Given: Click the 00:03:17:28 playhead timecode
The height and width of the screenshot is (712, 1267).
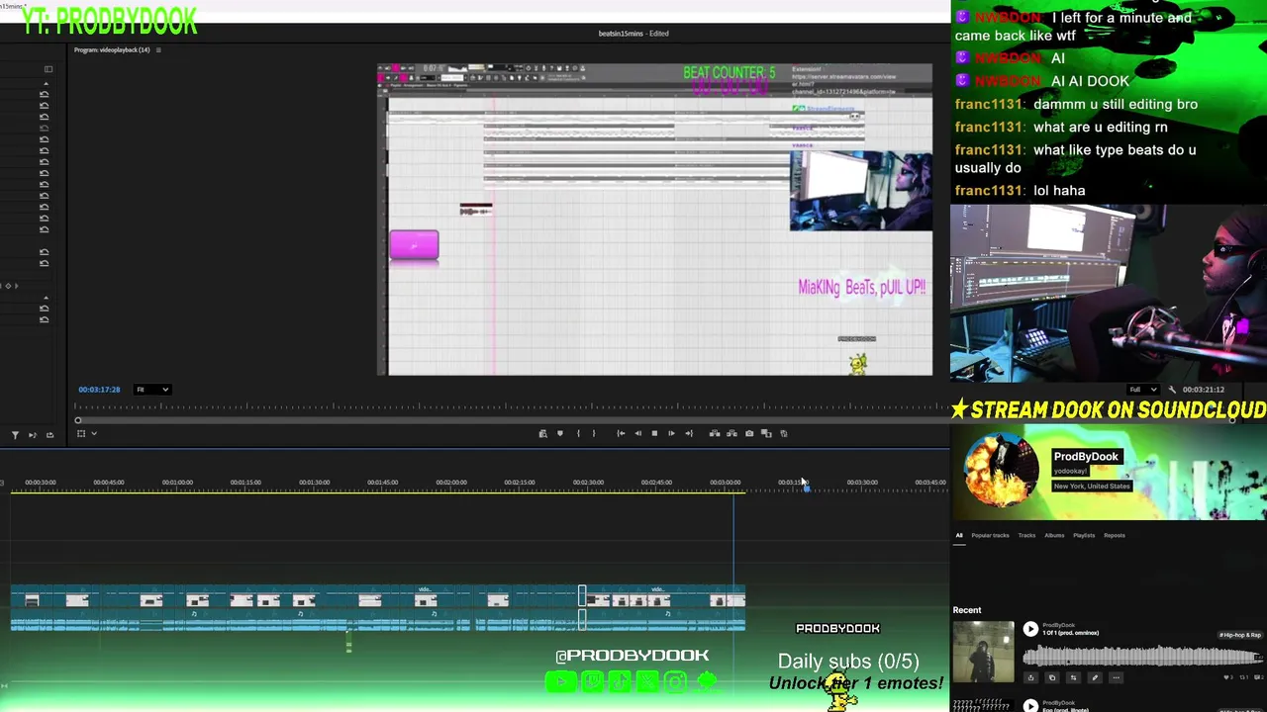Looking at the screenshot, I should 99,390.
